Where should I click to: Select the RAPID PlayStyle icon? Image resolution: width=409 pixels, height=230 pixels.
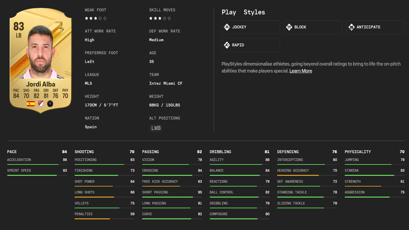tap(227, 45)
